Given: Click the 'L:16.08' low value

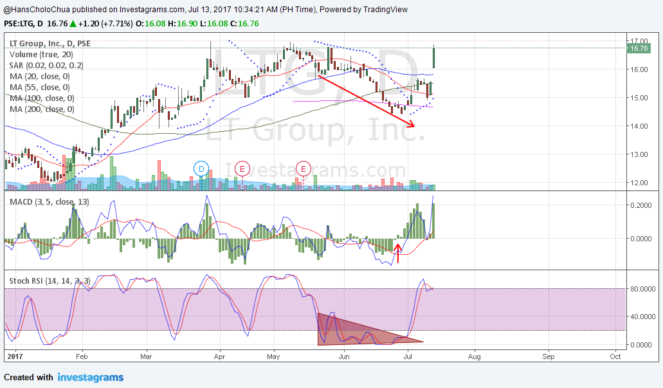Looking at the screenshot, I should [214, 24].
